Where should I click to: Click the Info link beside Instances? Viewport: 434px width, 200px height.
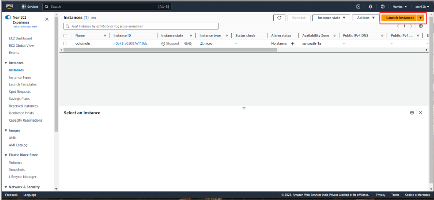93,18
